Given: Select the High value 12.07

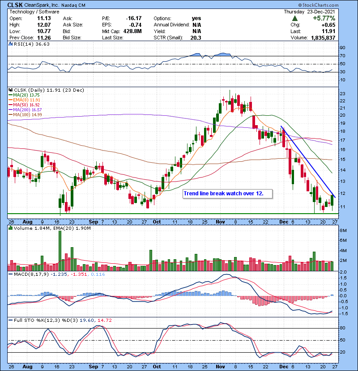Looking at the screenshot, I should point(44,25).
